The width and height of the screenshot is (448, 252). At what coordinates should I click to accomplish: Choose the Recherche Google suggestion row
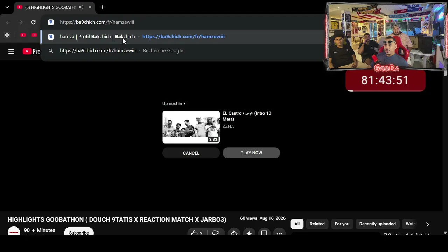point(182,51)
